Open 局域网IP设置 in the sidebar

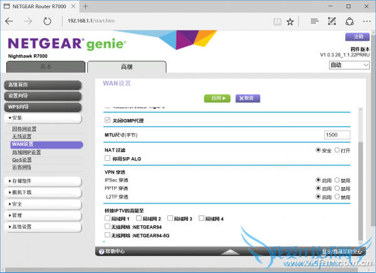[x=26, y=152]
